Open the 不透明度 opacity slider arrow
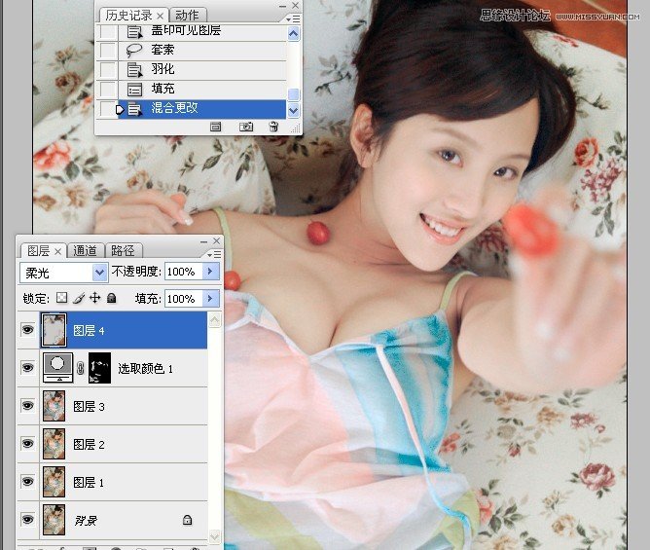The image size is (650, 550). click(212, 272)
